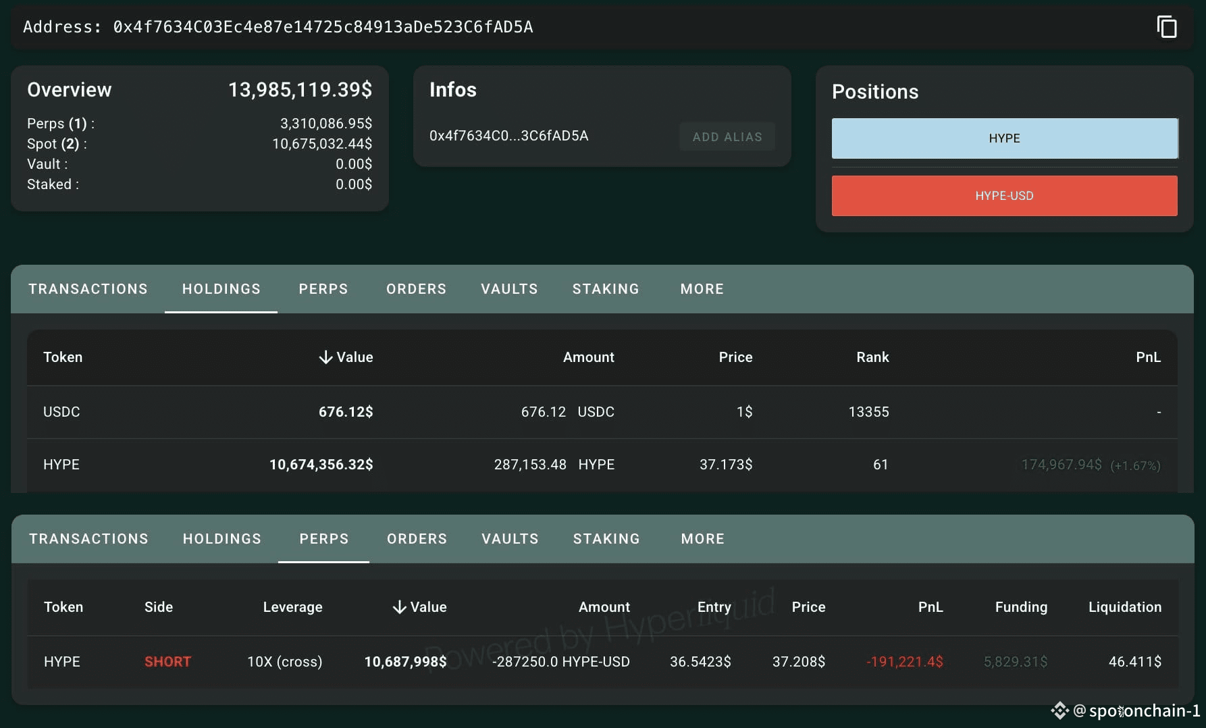The height and width of the screenshot is (728, 1206).
Task: Click the sort arrow beside Value in perps table
Action: tap(400, 607)
